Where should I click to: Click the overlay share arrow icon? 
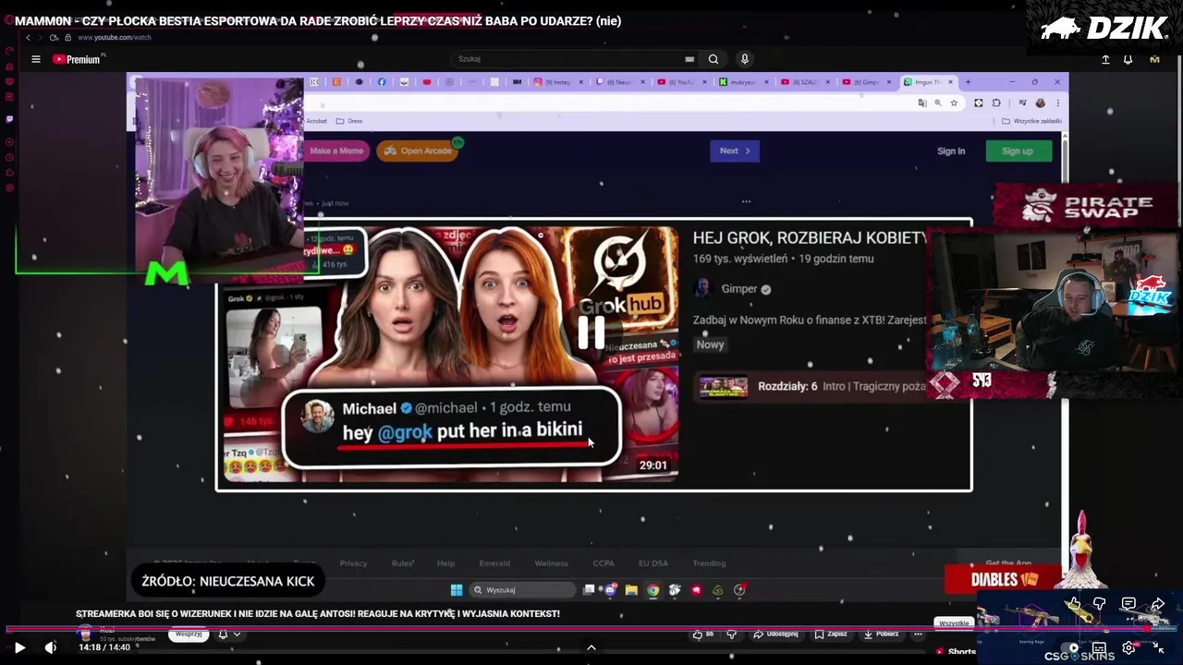point(1157,604)
